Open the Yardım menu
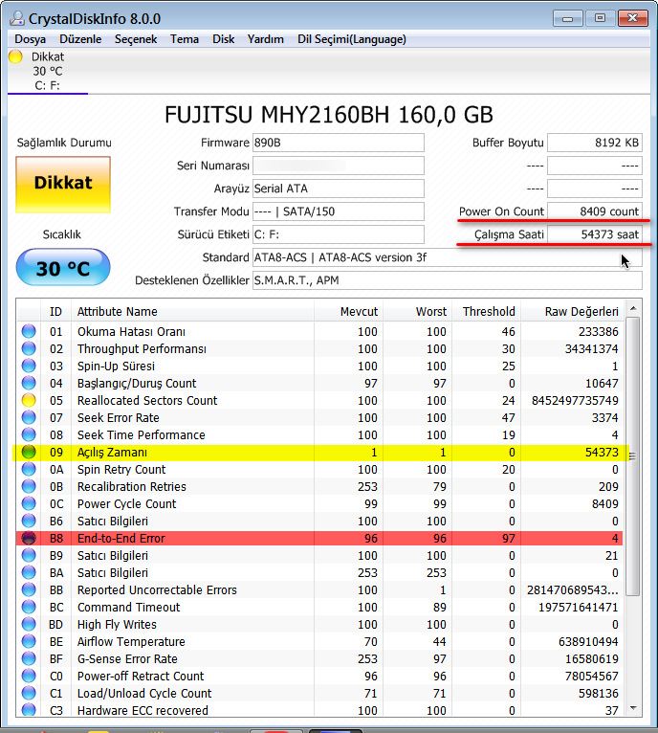Image resolution: width=658 pixels, height=733 pixels. coord(266,39)
